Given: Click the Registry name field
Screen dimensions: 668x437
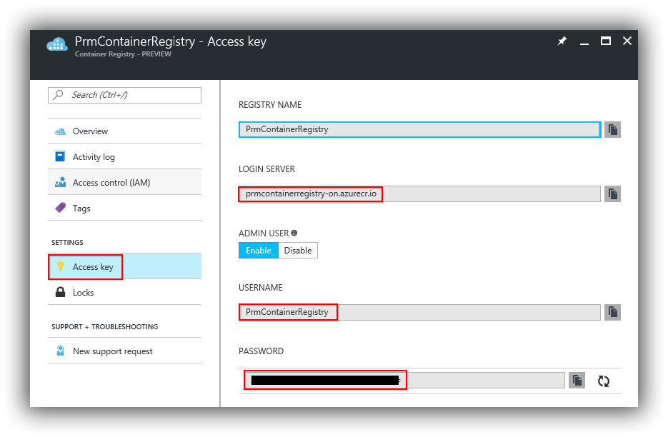Looking at the screenshot, I should 419,129.
